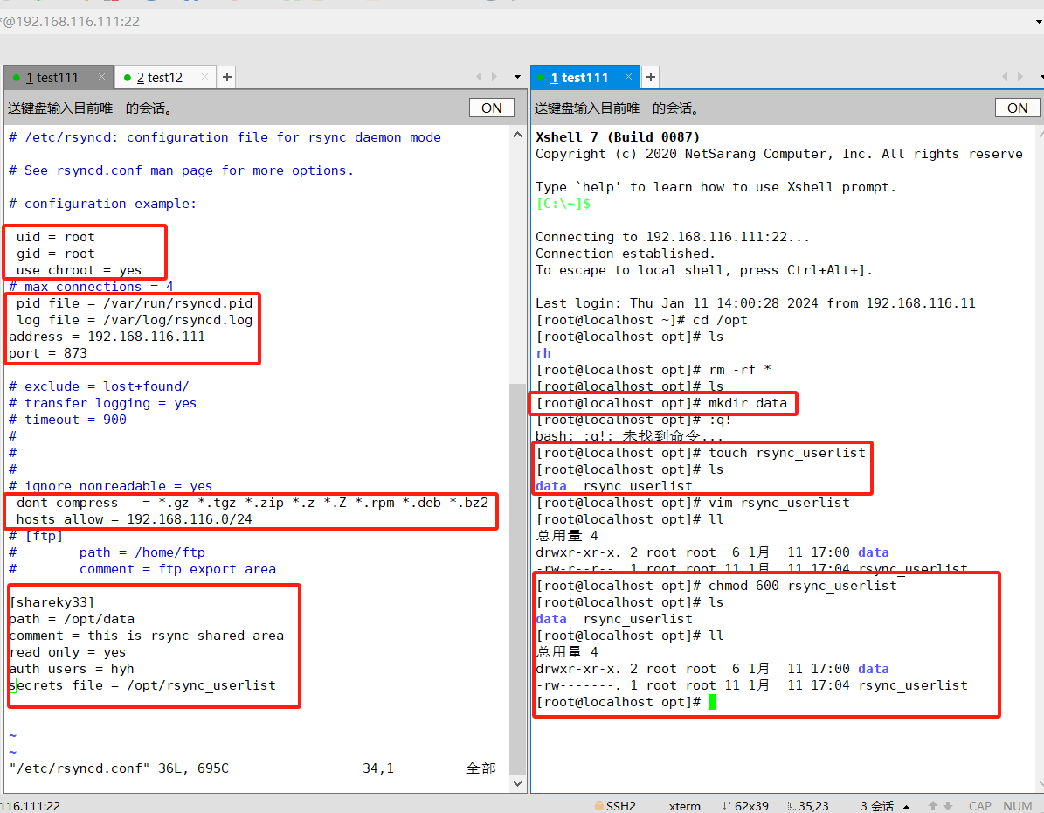Click the 'mkdir data' command line
1044x813 pixels.
coord(662,403)
